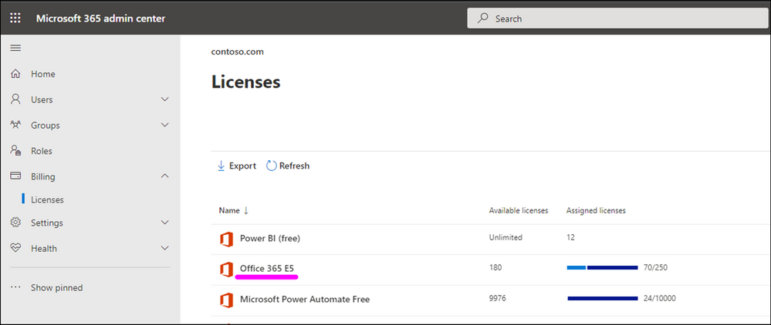Open the app launcher waffle icon
The height and width of the screenshot is (325, 771).
tap(15, 18)
